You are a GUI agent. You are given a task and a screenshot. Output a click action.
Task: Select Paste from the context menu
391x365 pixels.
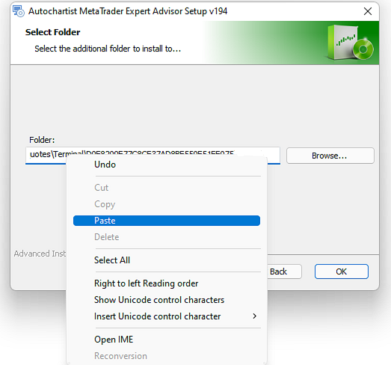167,221
